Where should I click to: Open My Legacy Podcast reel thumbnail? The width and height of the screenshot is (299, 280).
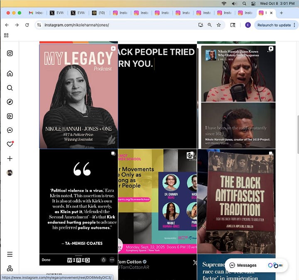click(x=78, y=96)
